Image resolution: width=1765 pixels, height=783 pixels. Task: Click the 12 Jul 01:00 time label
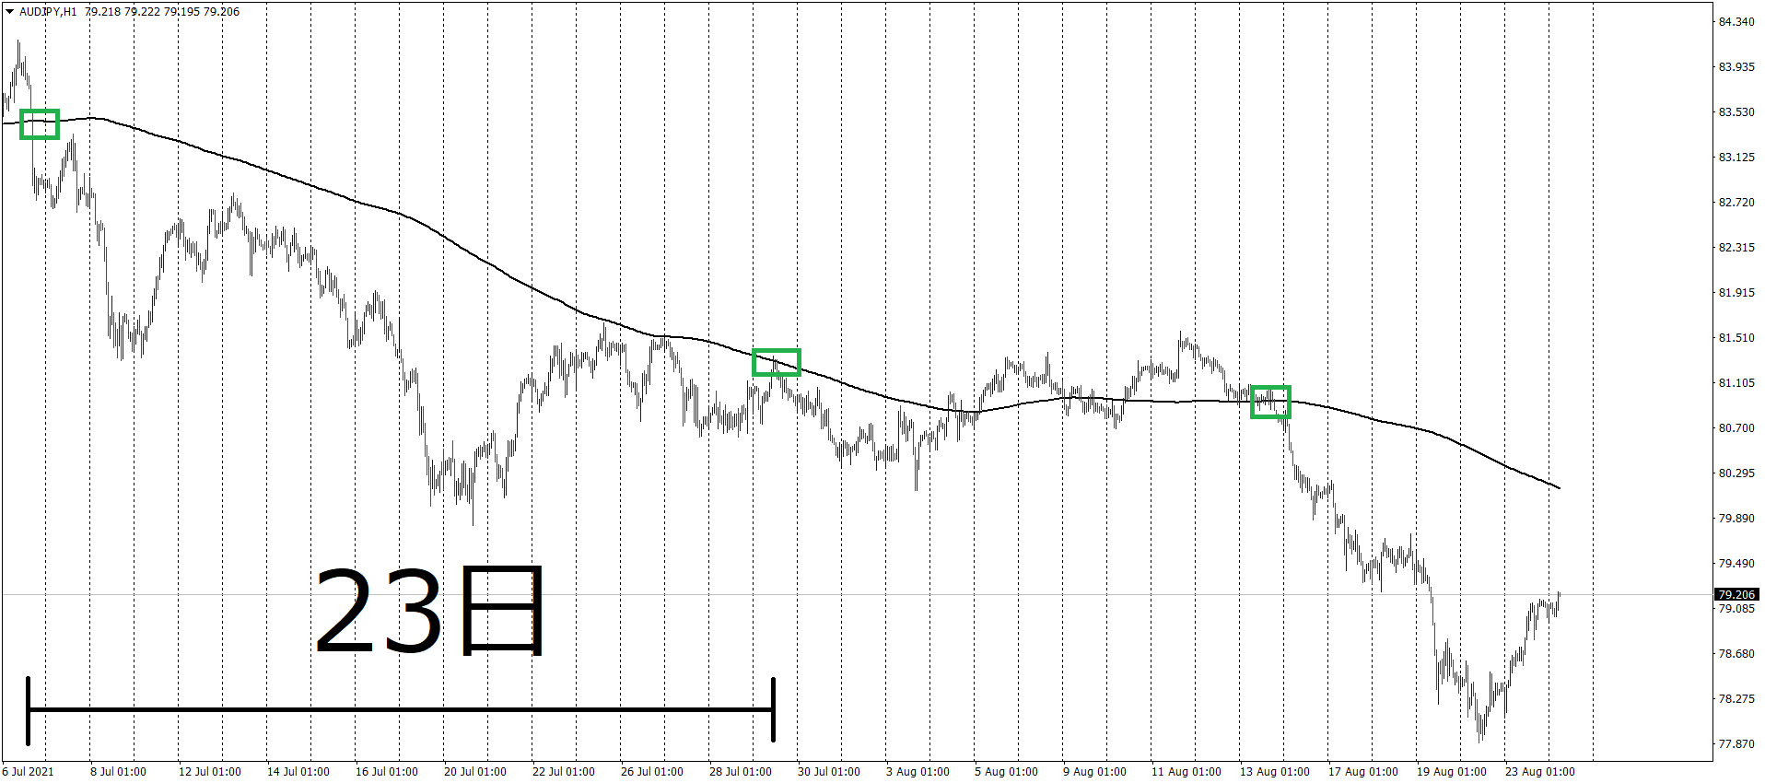pos(210,772)
